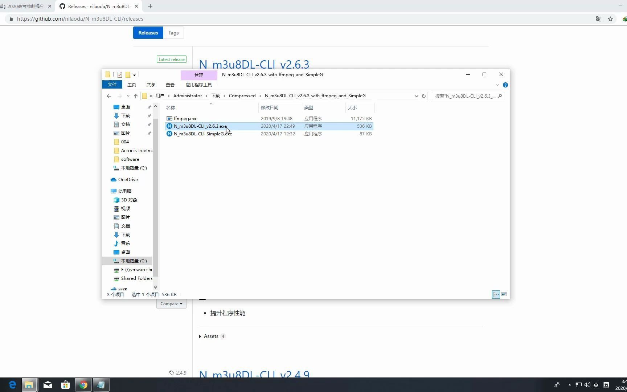Go up one folder level
The image size is (627, 392).
[136, 96]
